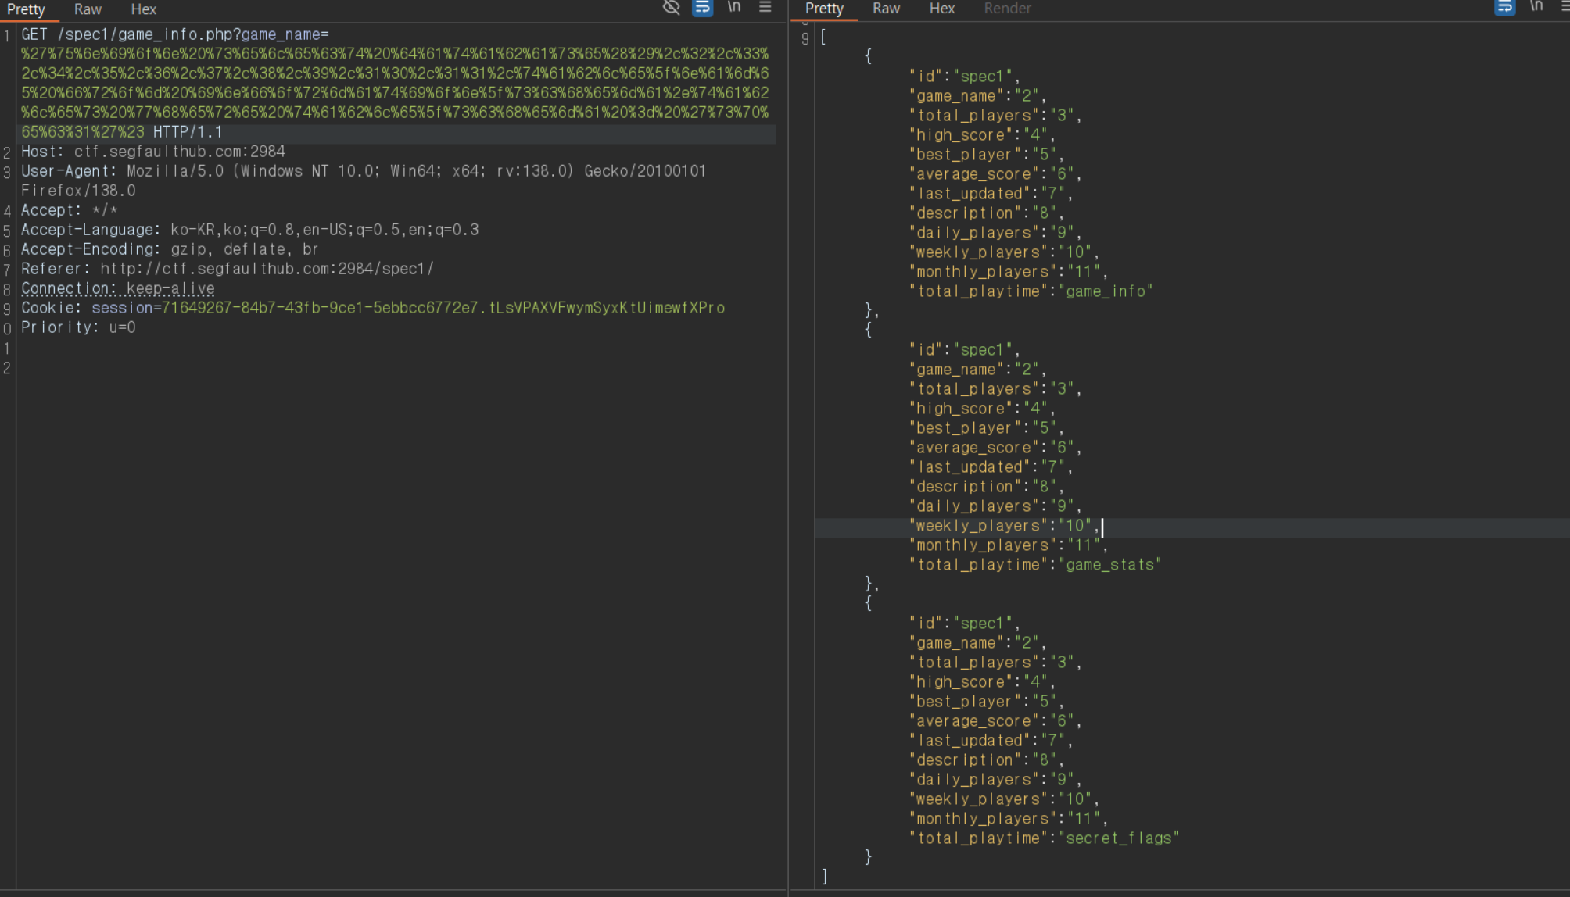Viewport: 1570px width, 897px height.
Task: Toggle word wrap icon in request panel
Action: [702, 8]
